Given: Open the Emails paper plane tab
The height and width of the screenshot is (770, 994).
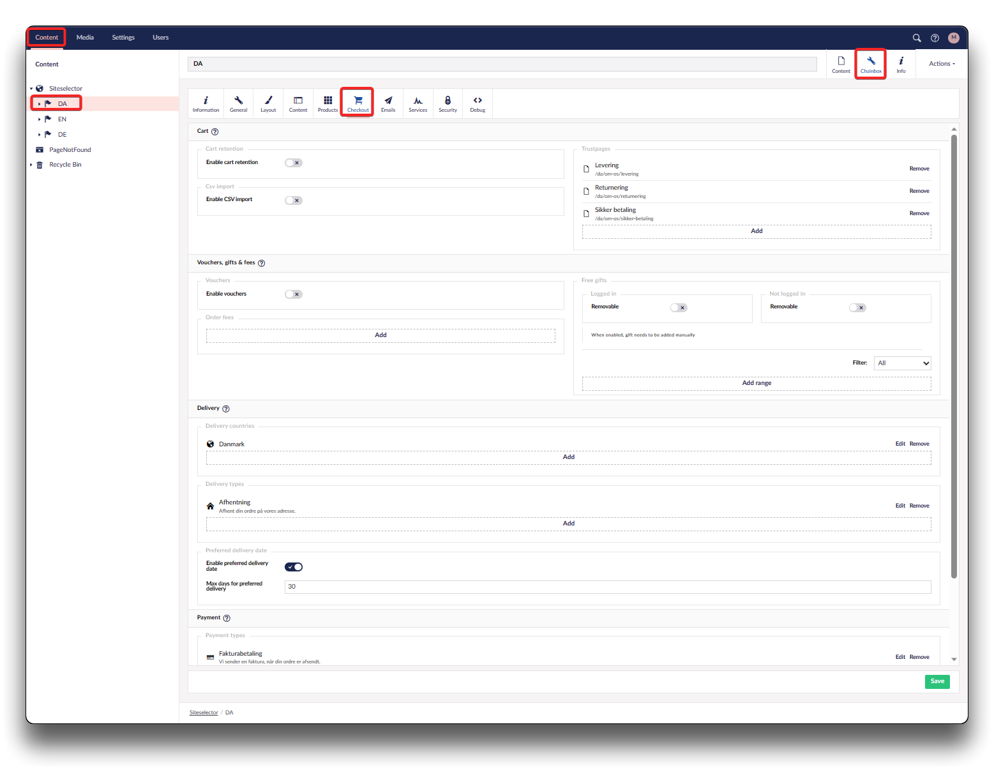Looking at the screenshot, I should coord(388,103).
